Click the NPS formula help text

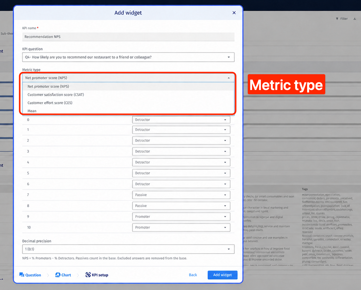coord(104,258)
